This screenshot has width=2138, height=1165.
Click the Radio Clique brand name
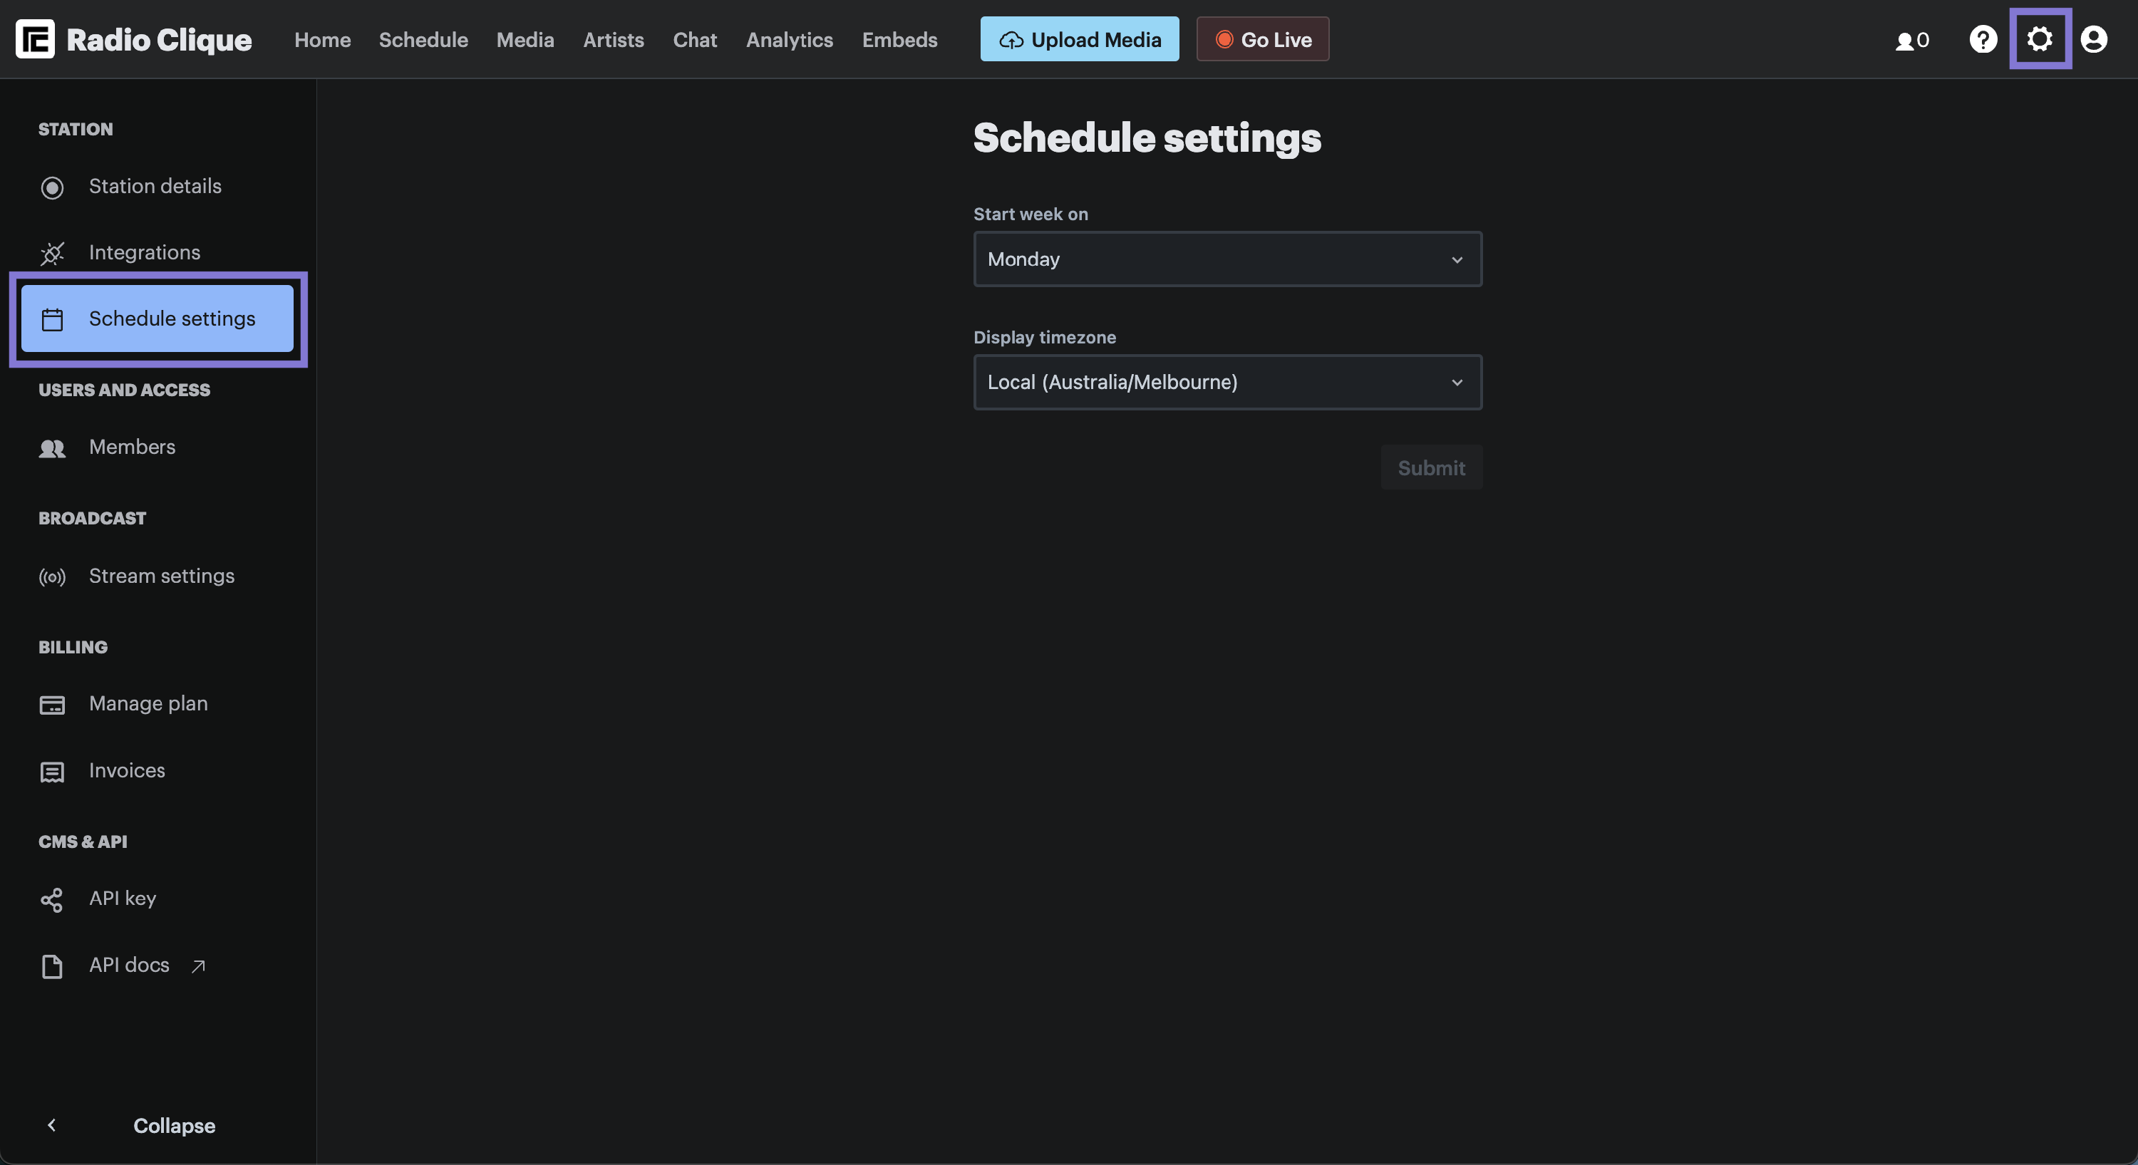click(x=158, y=40)
